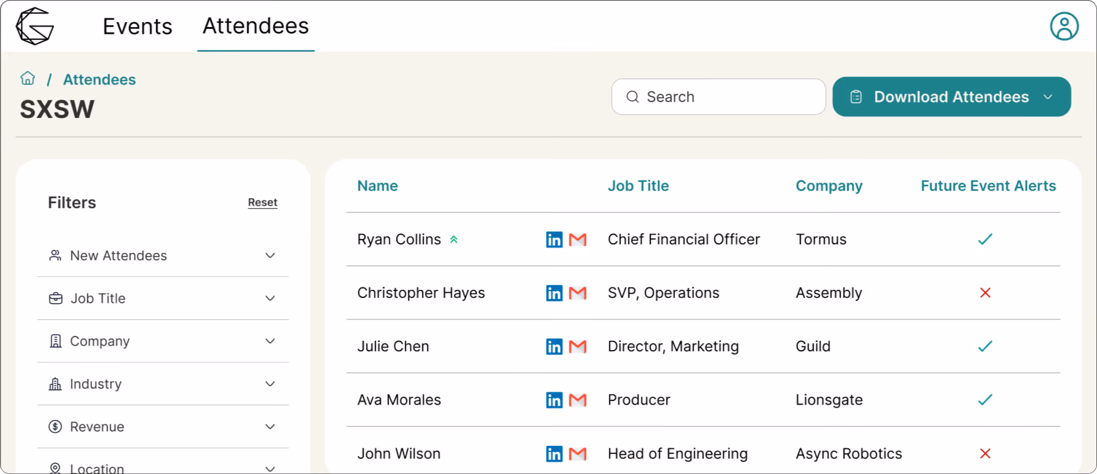Screen dimensions: 1097x474
Task: Select the Attendees tab
Action: (x=256, y=26)
